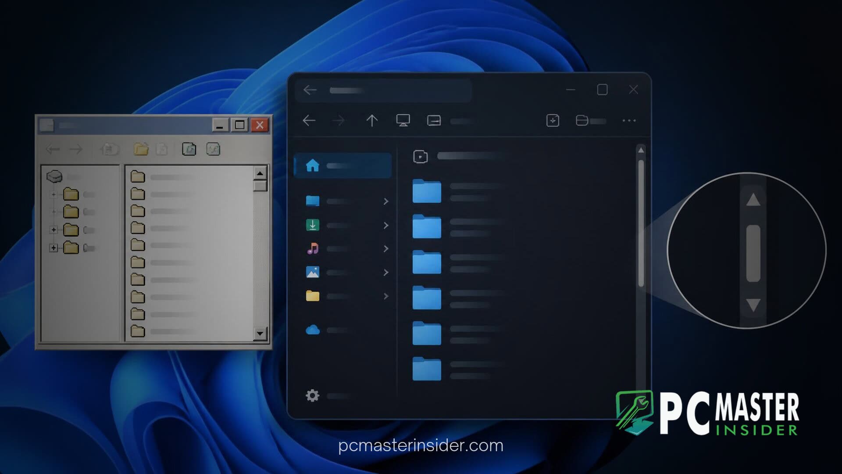This screenshot has width=842, height=474.
Task: Expand Music chevron in dark sidebar
Action: [386, 249]
